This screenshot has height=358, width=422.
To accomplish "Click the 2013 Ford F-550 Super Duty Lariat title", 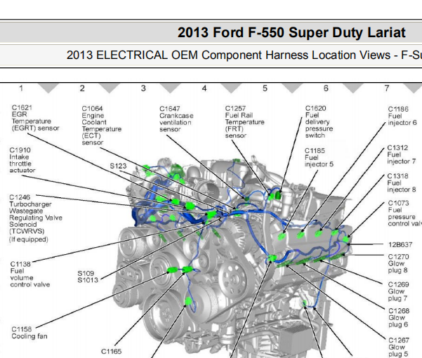I will [x=291, y=32].
